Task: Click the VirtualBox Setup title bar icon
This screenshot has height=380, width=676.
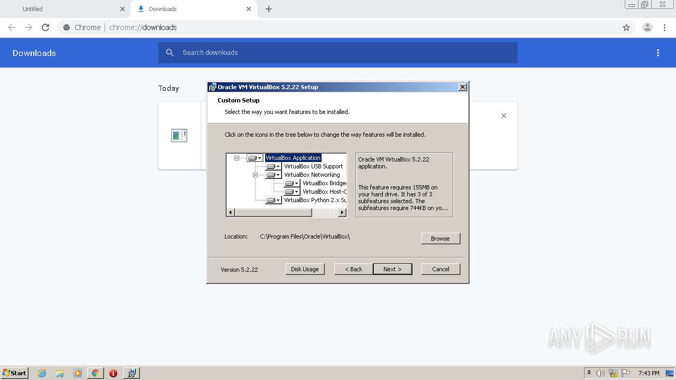Action: tap(212, 87)
